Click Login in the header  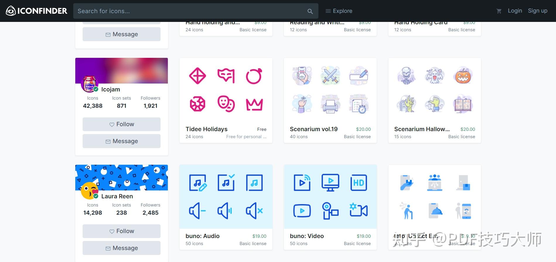tap(515, 11)
